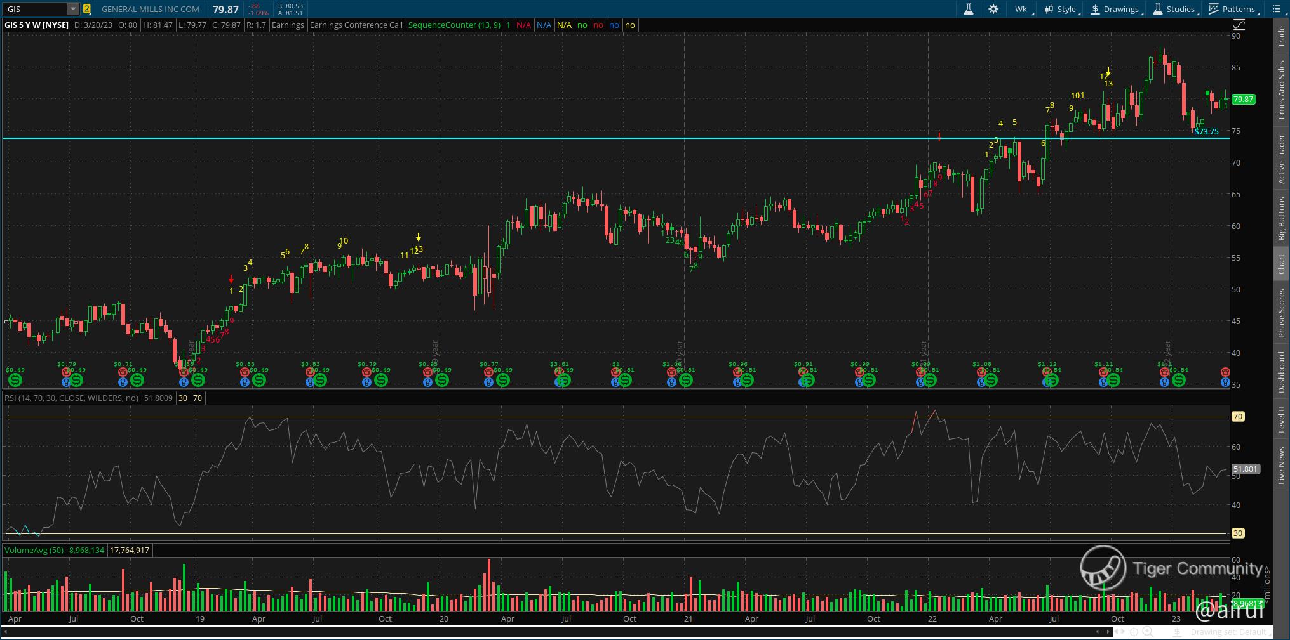Screen dimensions: 1290x640
Task: Open the list menu icon at top right
Action: (1278, 9)
